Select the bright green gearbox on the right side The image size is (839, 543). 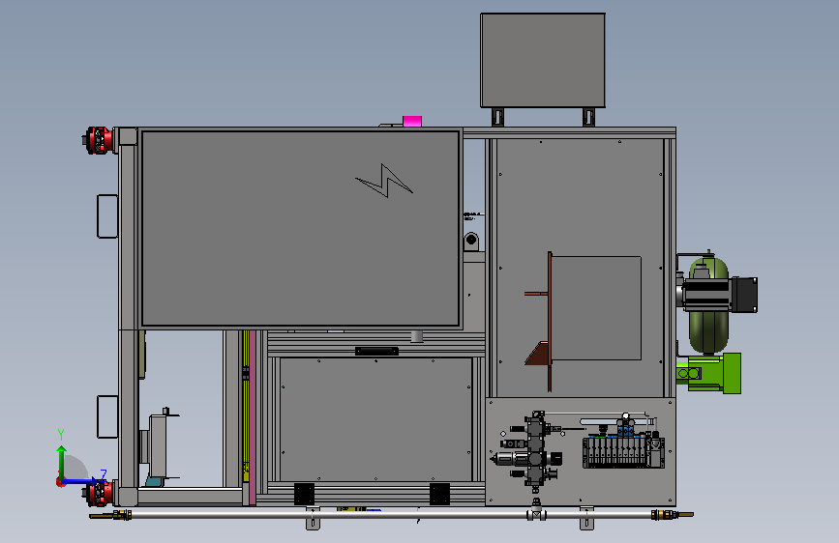click(709, 373)
